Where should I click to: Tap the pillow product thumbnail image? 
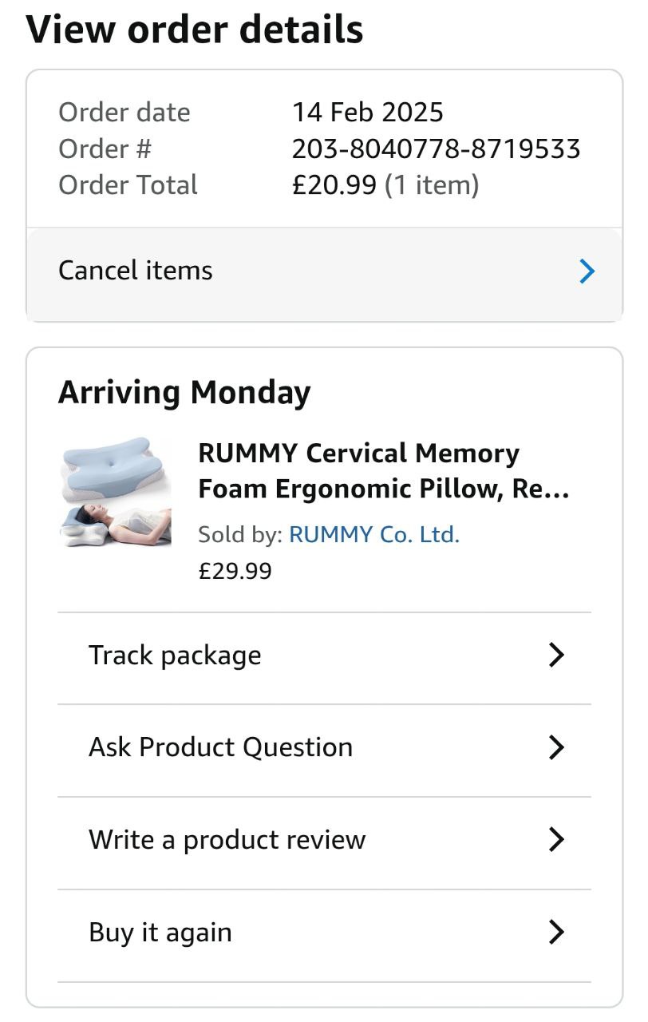pyautogui.click(x=117, y=493)
